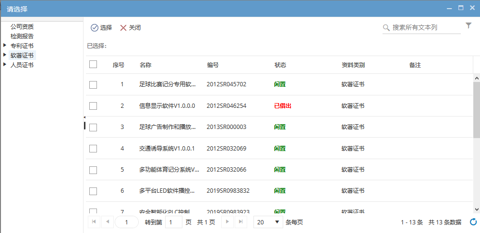
Task: Jump to the last page icon
Action: click(x=240, y=222)
